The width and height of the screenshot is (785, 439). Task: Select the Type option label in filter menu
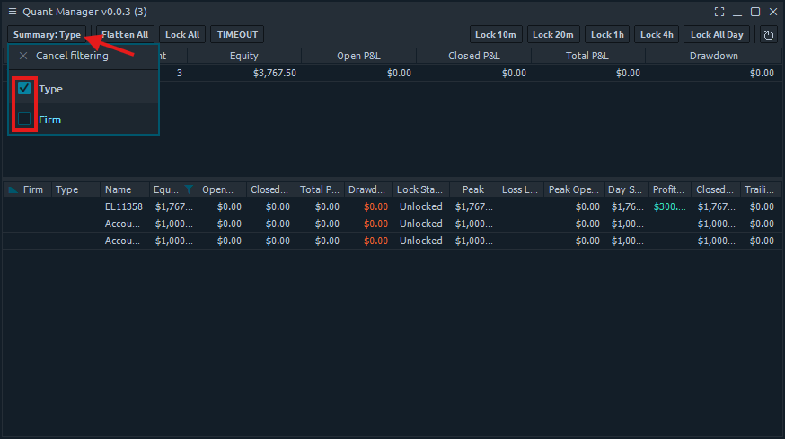click(x=50, y=89)
